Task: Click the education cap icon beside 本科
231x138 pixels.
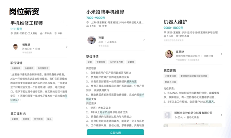Action: click(55, 33)
